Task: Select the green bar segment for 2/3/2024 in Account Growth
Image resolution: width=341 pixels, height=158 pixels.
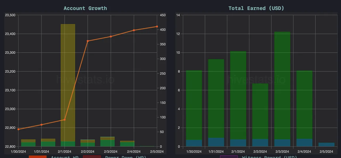Action: (107, 143)
